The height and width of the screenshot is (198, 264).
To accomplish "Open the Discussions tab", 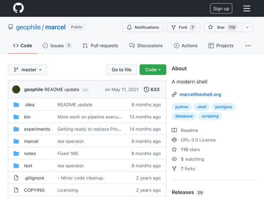I will click(x=146, y=46).
